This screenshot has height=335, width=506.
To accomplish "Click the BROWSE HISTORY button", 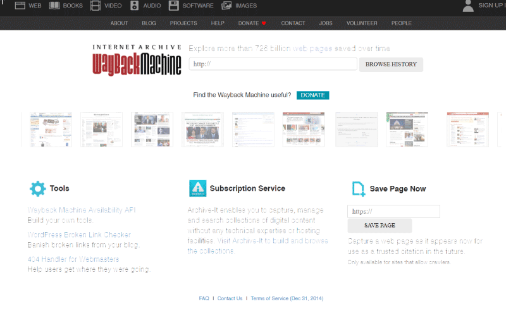I will tap(391, 64).
